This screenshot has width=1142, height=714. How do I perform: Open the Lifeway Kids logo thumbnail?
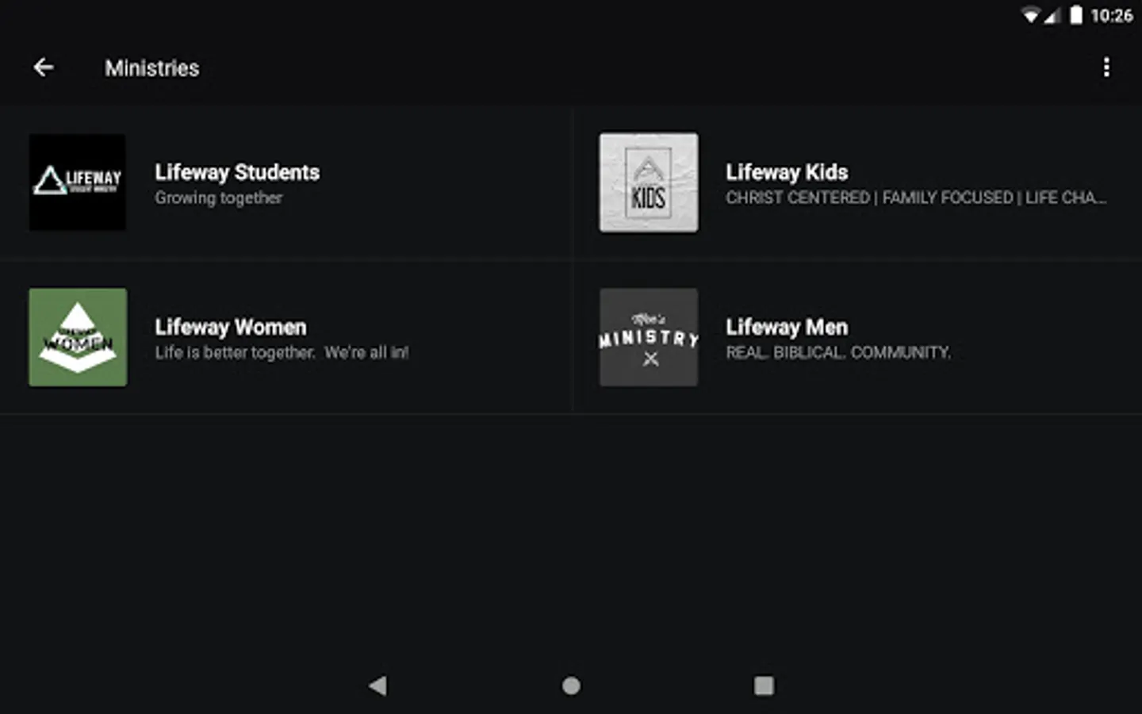tap(649, 182)
